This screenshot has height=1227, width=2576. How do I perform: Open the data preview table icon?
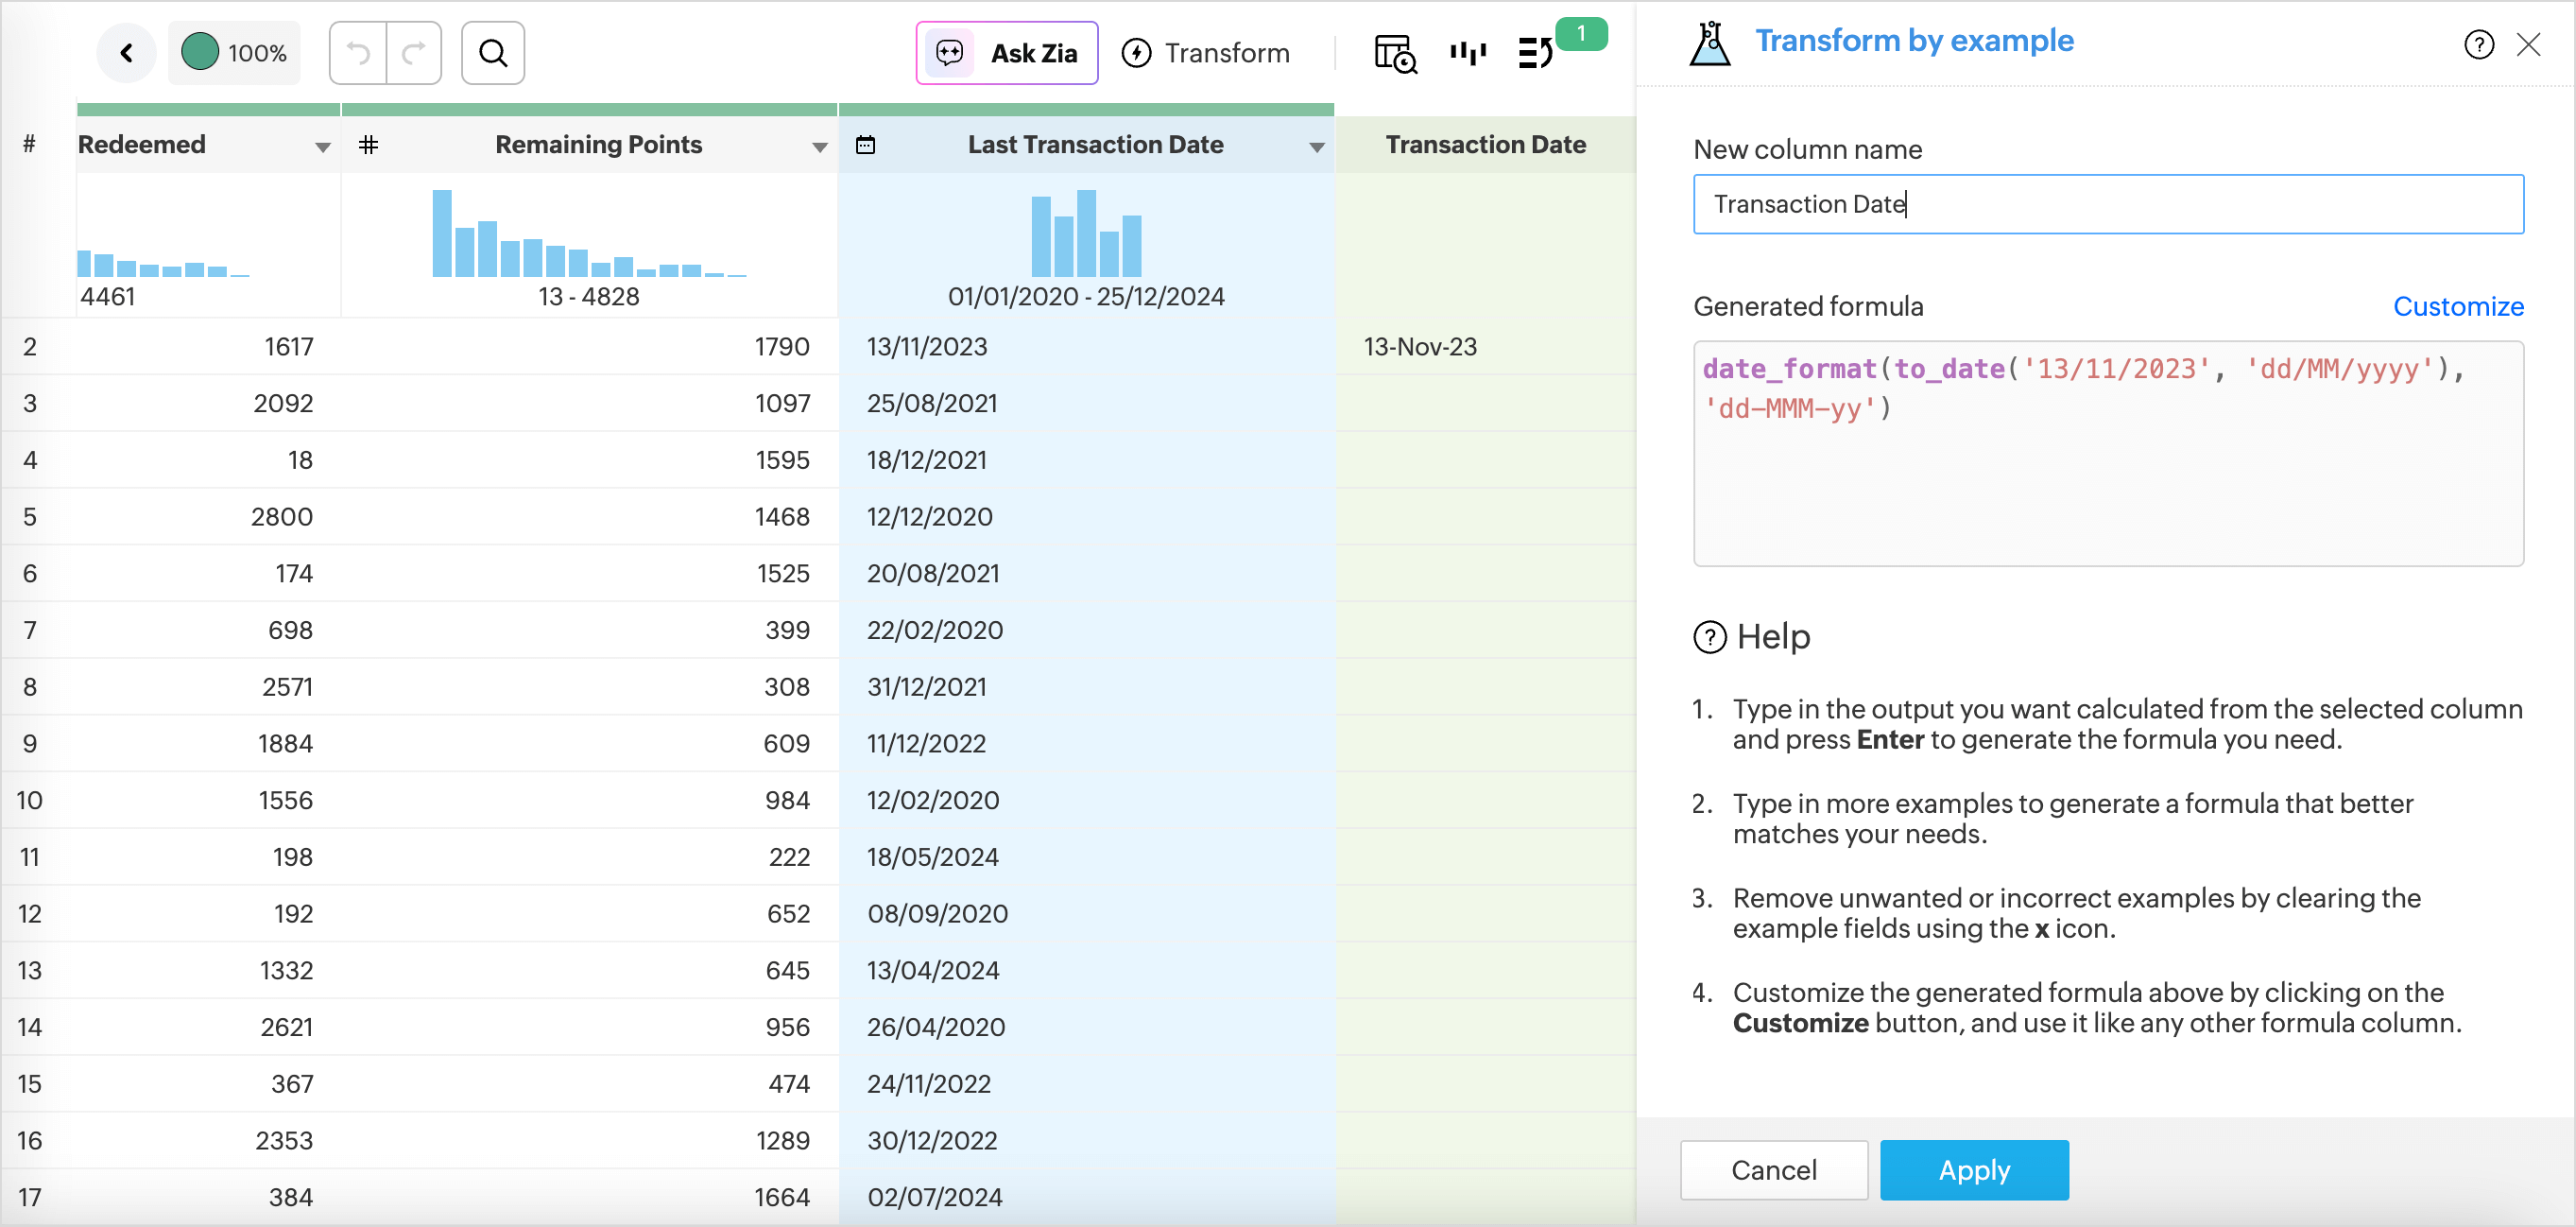(x=1395, y=53)
